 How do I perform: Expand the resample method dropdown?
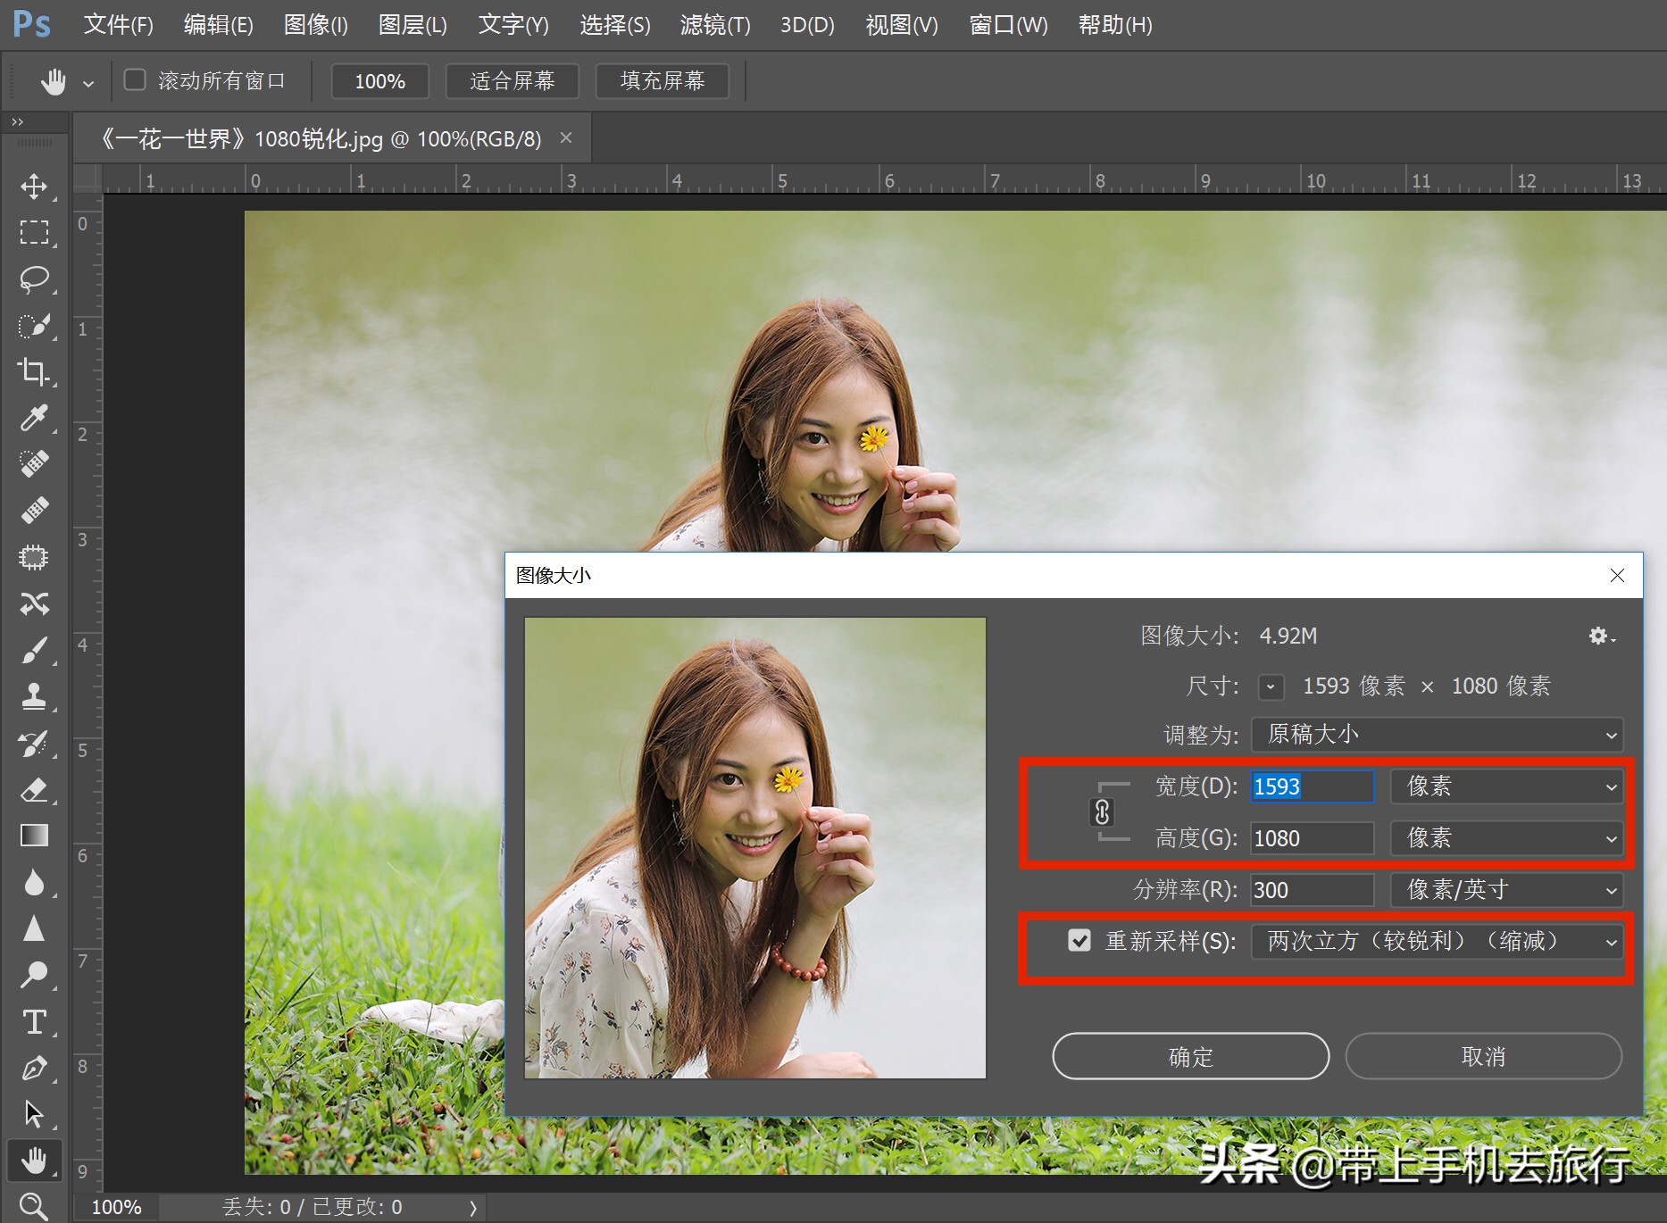[x=1437, y=942]
